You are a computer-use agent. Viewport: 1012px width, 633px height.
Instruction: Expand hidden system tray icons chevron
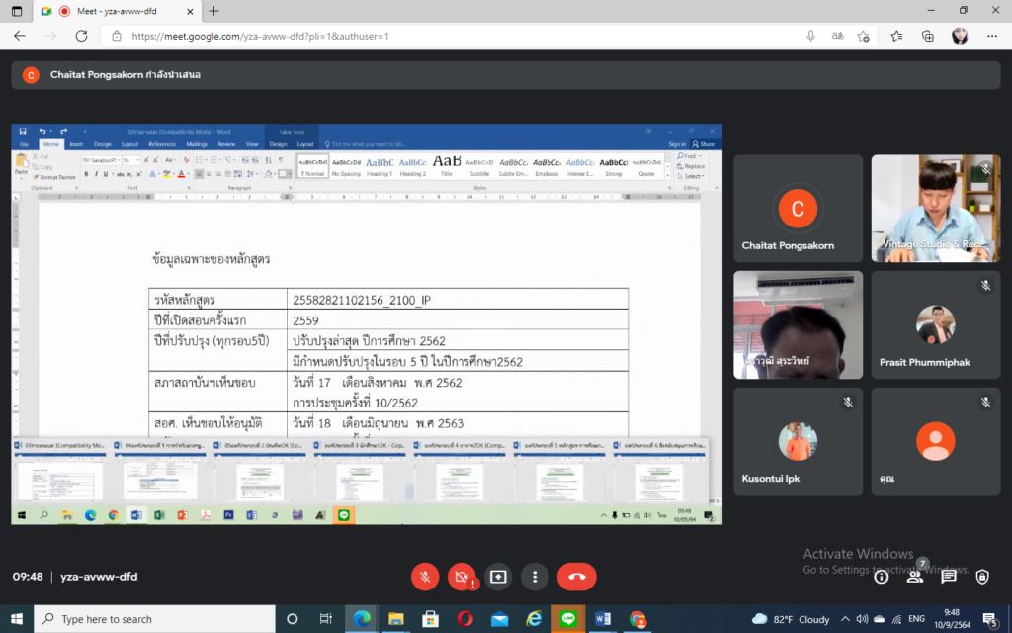click(844, 619)
